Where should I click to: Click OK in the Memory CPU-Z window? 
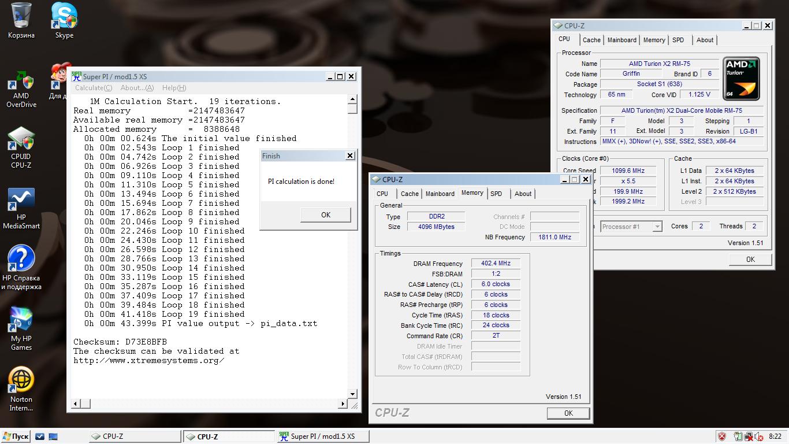568,413
